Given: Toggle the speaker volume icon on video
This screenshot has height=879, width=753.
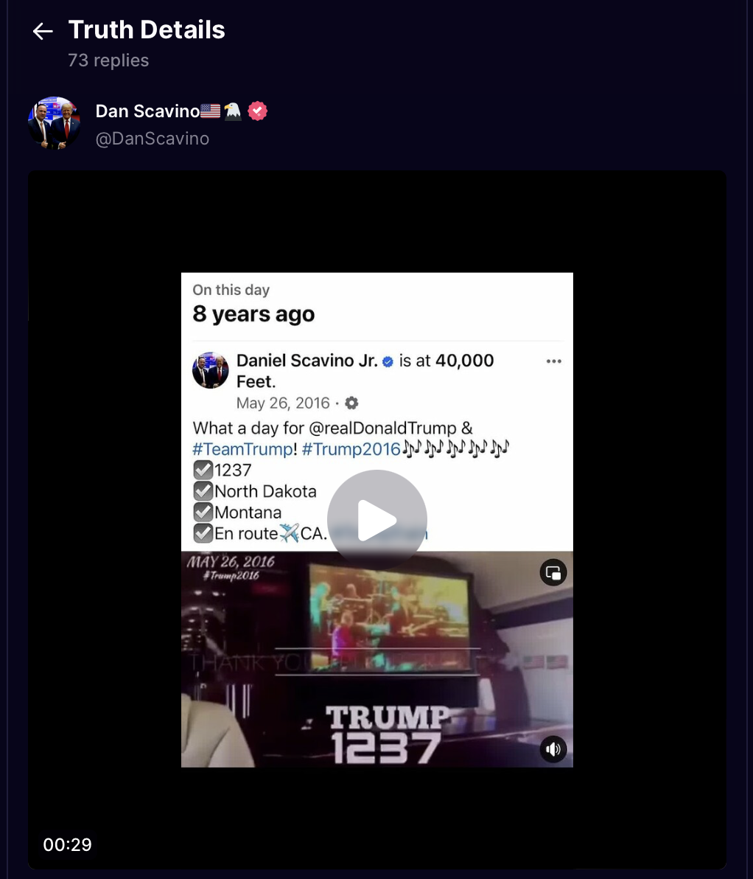Looking at the screenshot, I should [553, 749].
